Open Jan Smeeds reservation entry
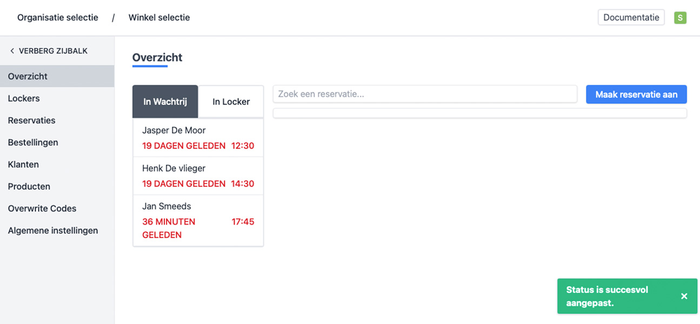Image resolution: width=700 pixels, height=324 pixels. [x=198, y=220]
